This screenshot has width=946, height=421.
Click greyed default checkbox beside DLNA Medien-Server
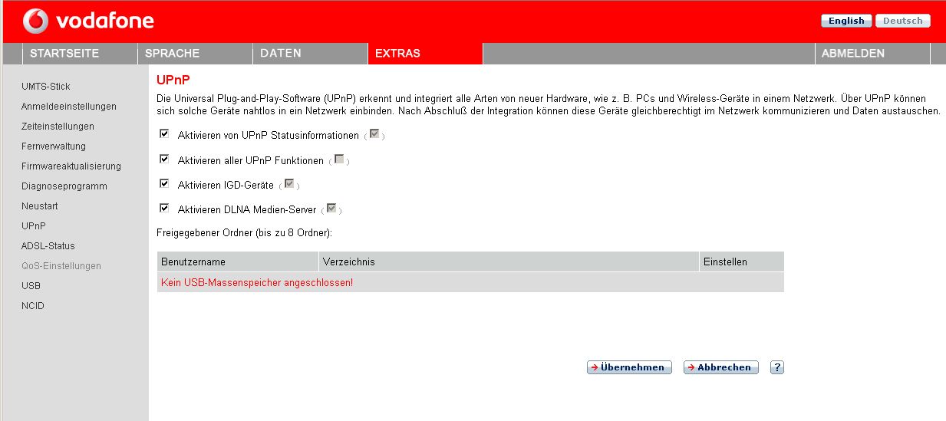pyautogui.click(x=331, y=208)
